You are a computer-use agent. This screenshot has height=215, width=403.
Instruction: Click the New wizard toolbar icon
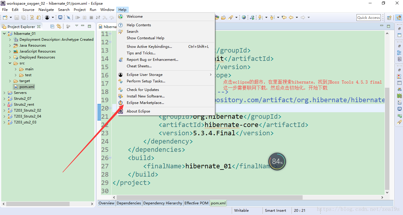(x=5, y=18)
